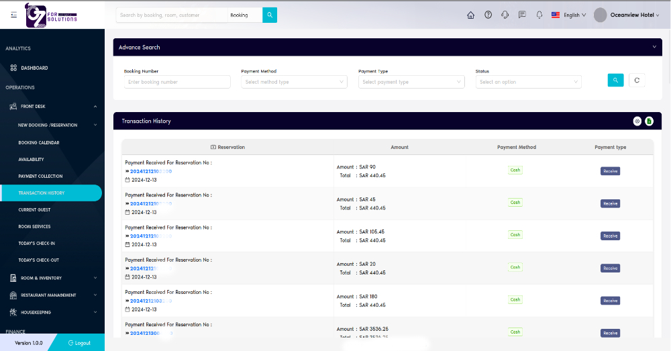
Task: Click Cash tag in SAR 20 row
Action: click(x=515, y=267)
